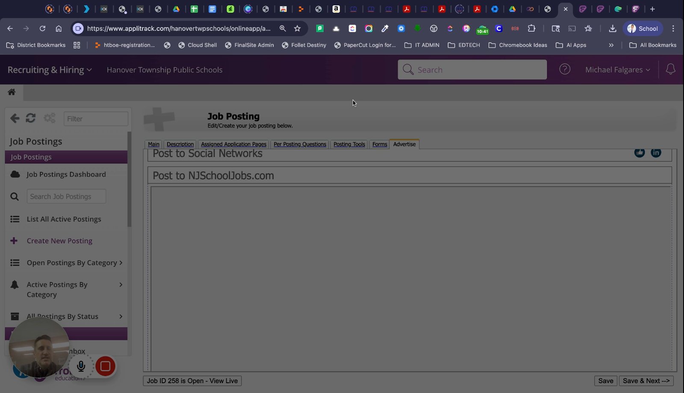
Task: Expand Recruiting & Hiring dropdown
Action: [50, 70]
